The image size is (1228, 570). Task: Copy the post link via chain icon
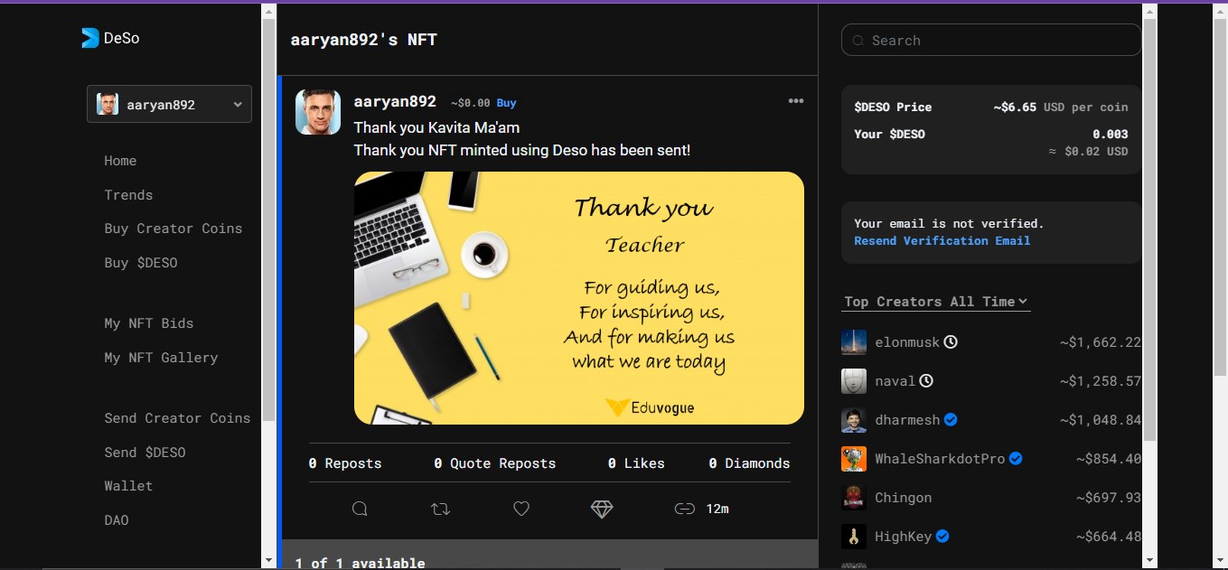coord(684,509)
